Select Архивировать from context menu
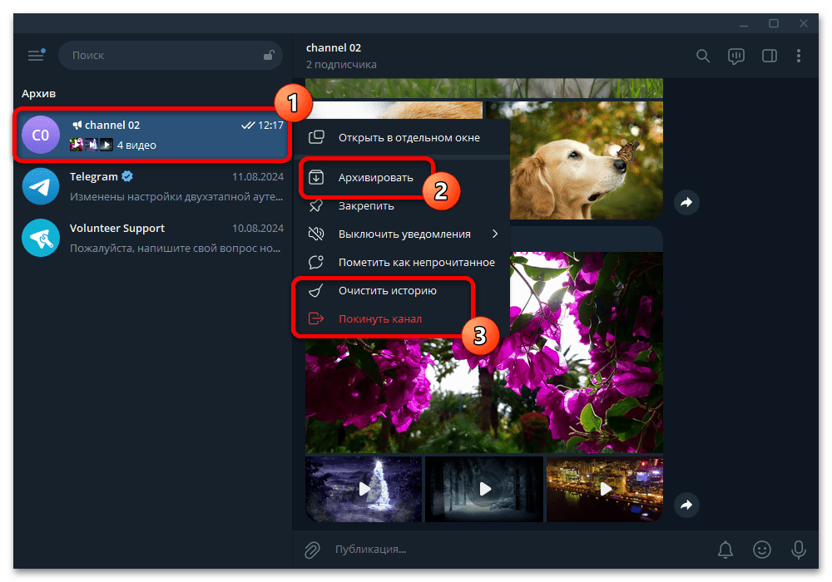 pos(375,177)
